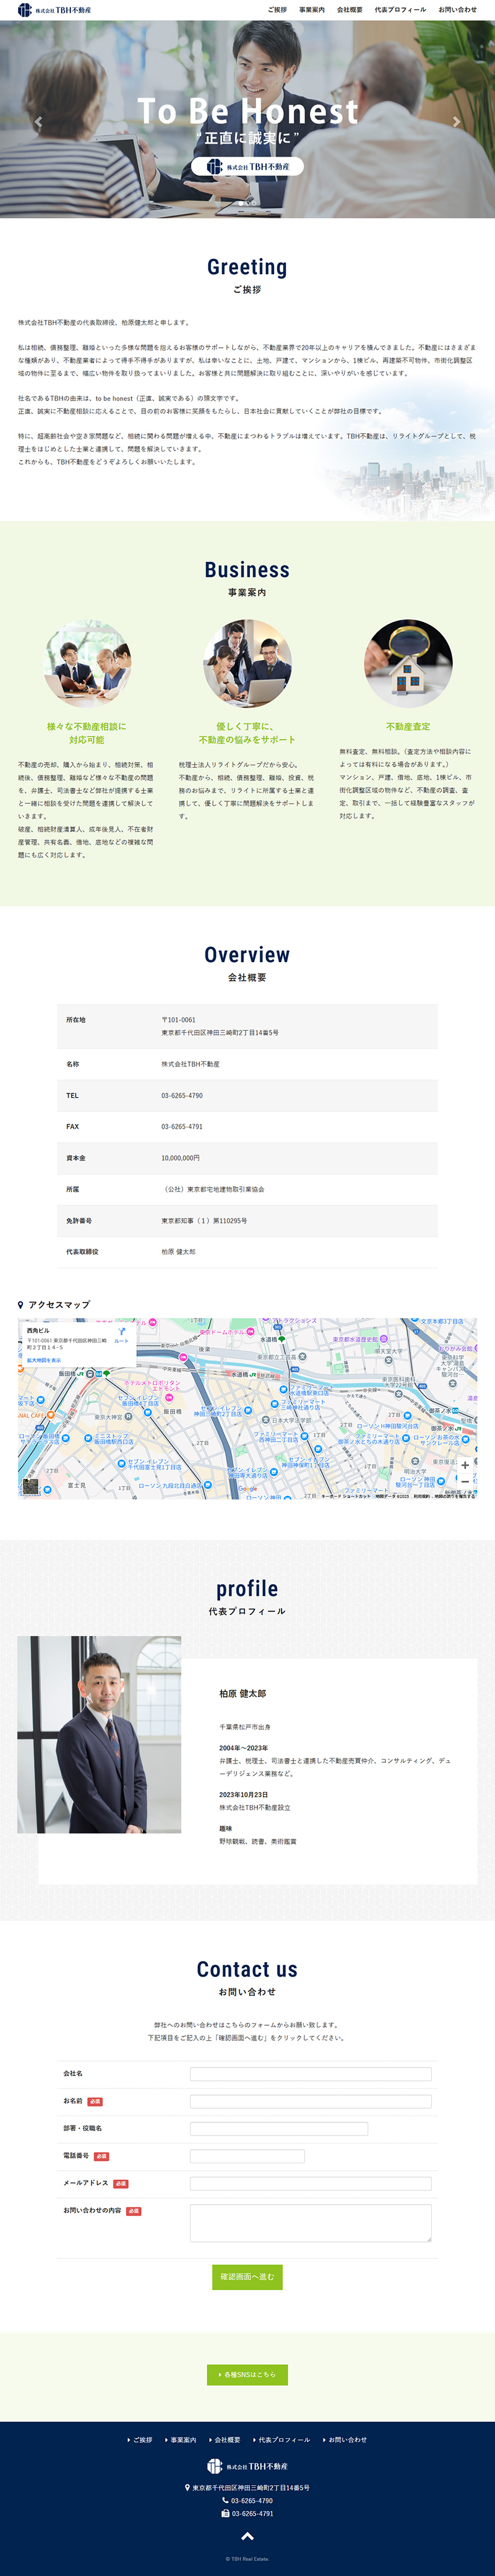Click the 免許番号 value 東京都知事 cell
Viewport: 495px width, 2576px height.
pos(204,1220)
